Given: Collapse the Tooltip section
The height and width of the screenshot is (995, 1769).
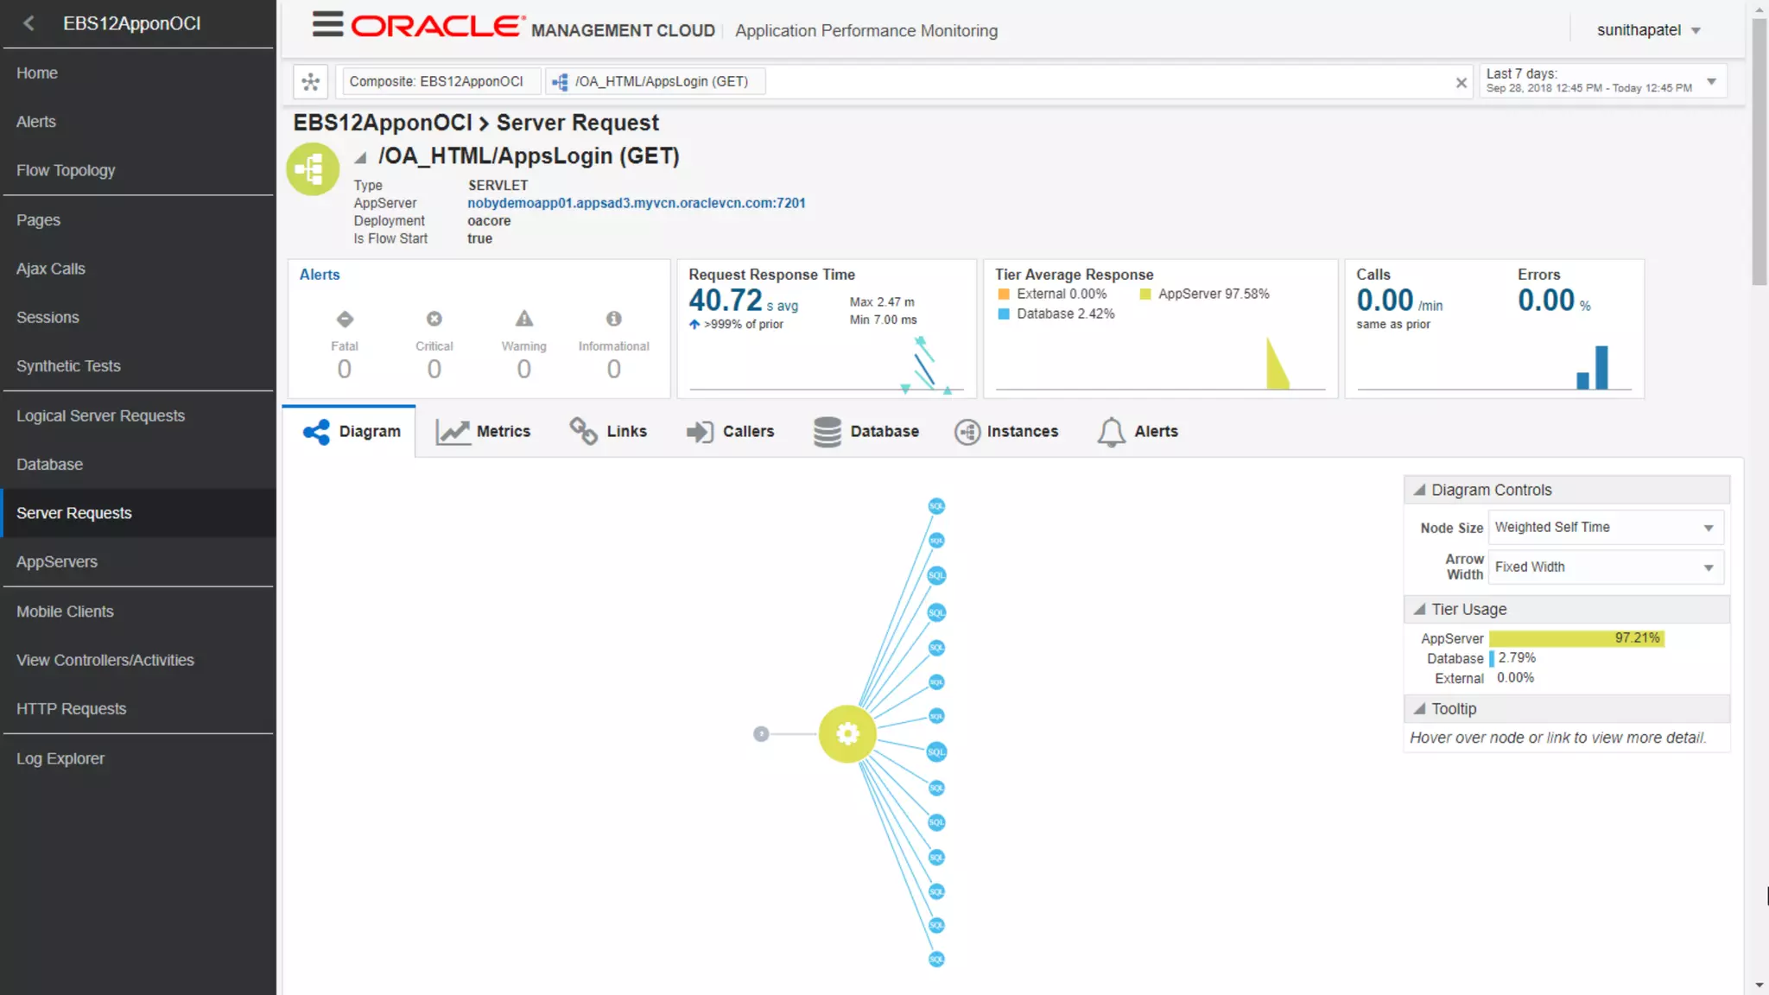Looking at the screenshot, I should (1419, 708).
